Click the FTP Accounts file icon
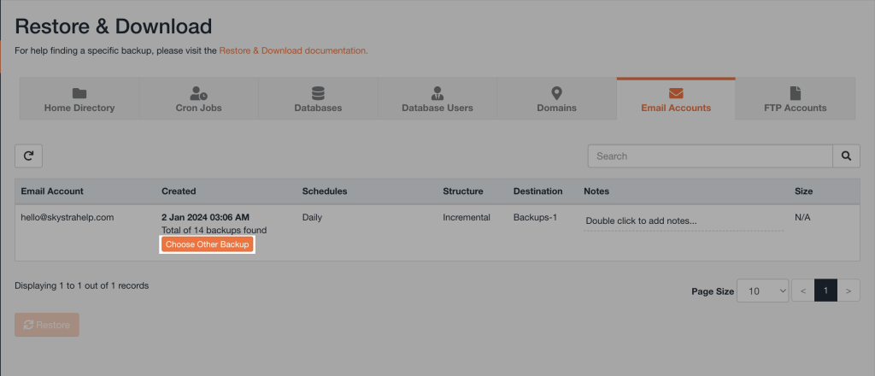Screen dimensions: 875x376 point(795,92)
